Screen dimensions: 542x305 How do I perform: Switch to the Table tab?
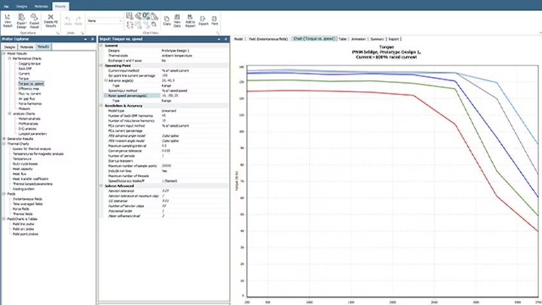pyautogui.click(x=342, y=39)
